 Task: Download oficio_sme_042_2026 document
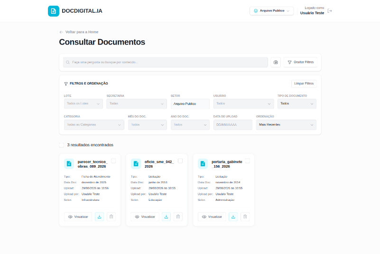[166, 216]
